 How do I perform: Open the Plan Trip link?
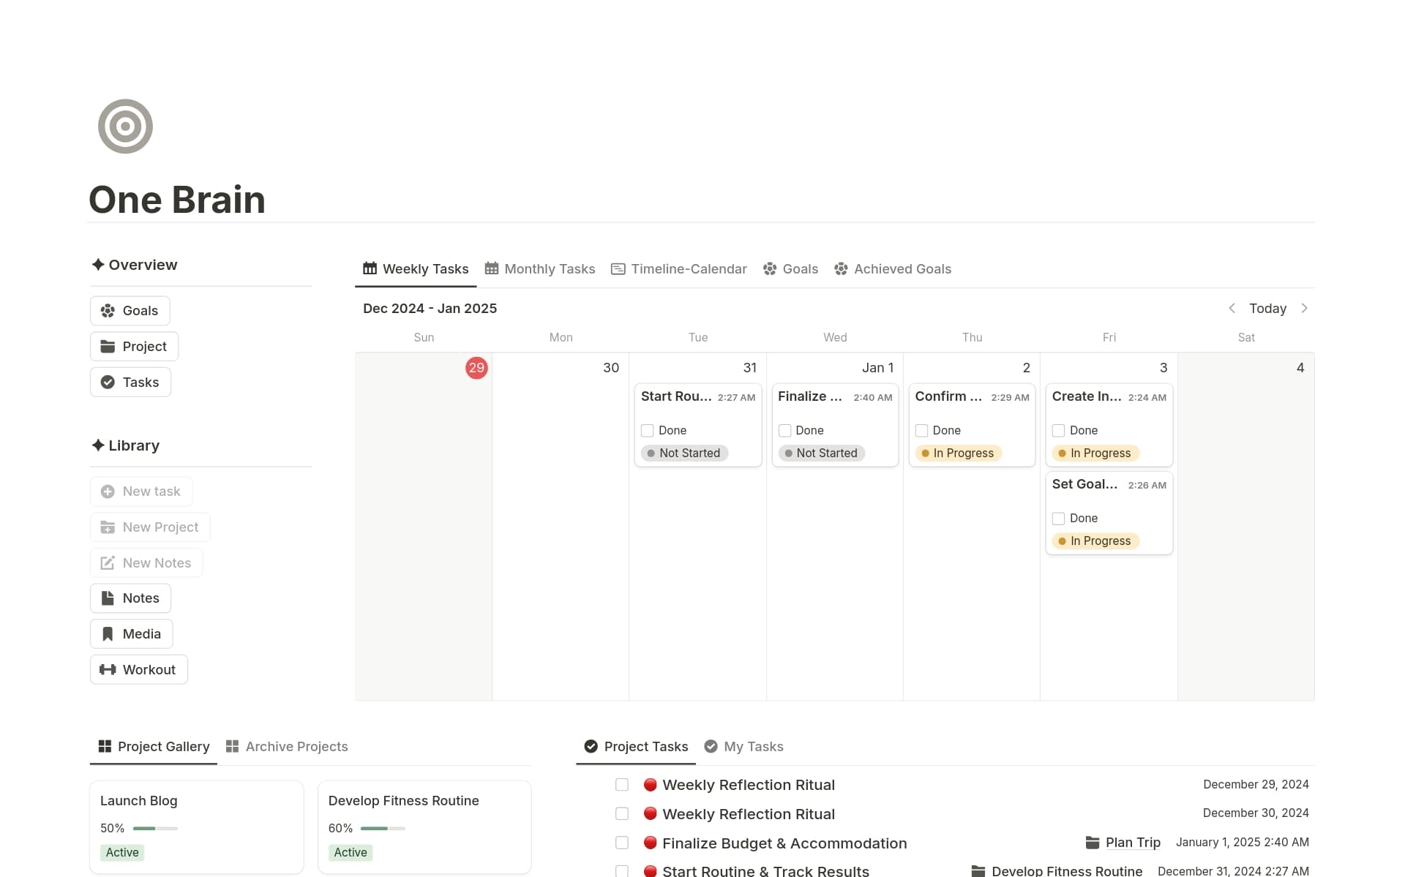pos(1133,843)
